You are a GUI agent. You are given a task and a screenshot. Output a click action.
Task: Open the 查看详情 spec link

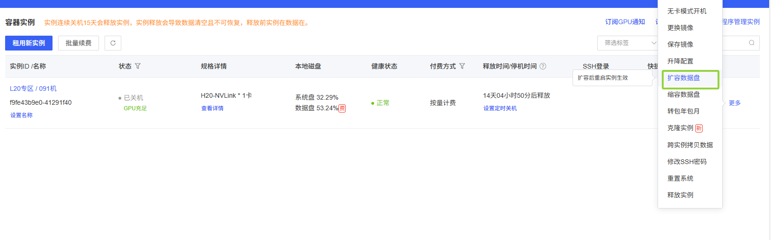pos(212,108)
